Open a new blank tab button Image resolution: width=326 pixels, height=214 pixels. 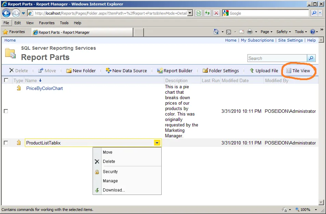[138, 33]
